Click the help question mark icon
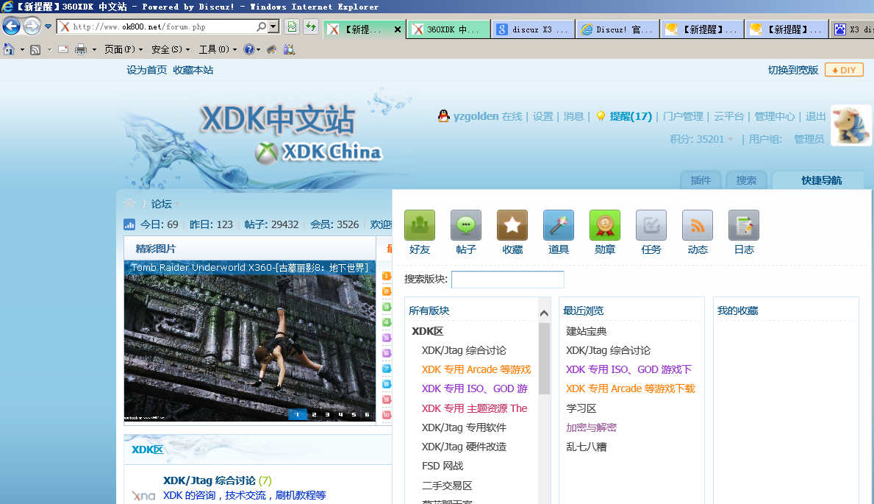Viewport: 874px width, 504px height. [x=248, y=49]
